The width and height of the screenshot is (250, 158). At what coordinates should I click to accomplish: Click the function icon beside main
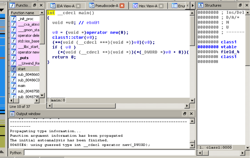(x=13, y=86)
